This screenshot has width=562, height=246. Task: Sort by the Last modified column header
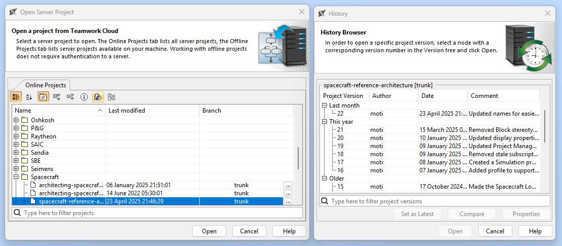[152, 110]
